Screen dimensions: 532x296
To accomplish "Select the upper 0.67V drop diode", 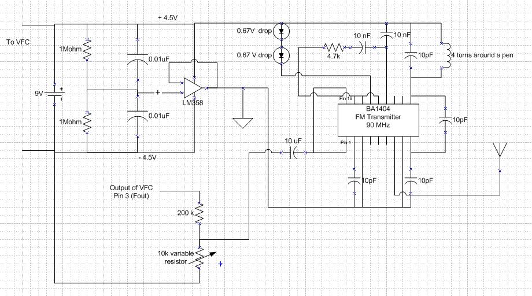I will [x=281, y=31].
